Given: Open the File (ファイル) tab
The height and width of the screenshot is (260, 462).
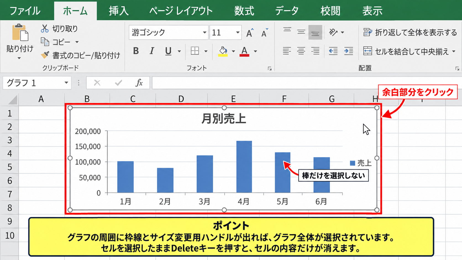Looking at the screenshot, I should point(25,11).
